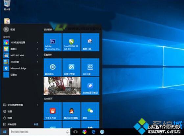Screen dimensions: 184x136
Task: Open MPC-HC x64 from the most-used list
Action: tap(21, 55)
